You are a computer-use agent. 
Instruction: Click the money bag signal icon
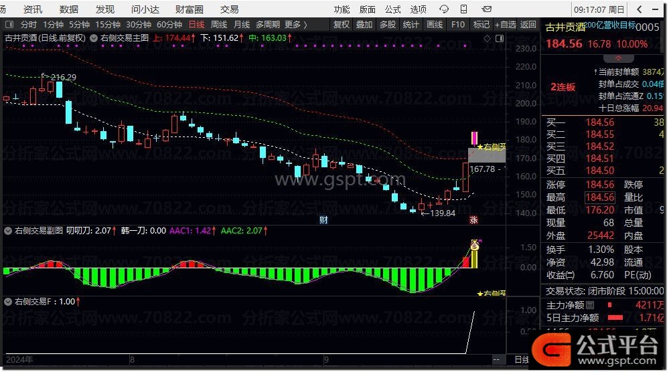pyautogui.click(x=475, y=246)
